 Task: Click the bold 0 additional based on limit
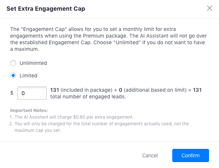(x=120, y=90)
